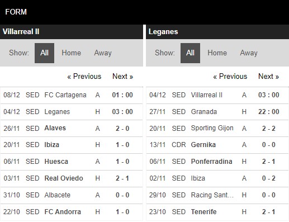
Task: Click the Sporting Gijon 2 - 2 score
Action: point(269,129)
